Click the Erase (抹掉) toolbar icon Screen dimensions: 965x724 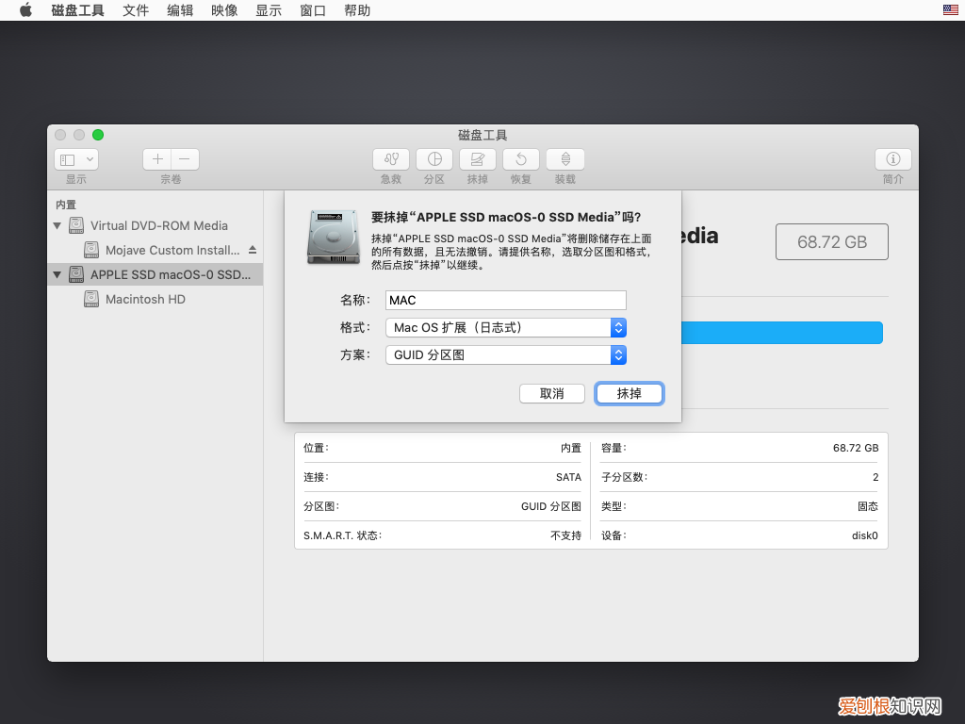478,159
